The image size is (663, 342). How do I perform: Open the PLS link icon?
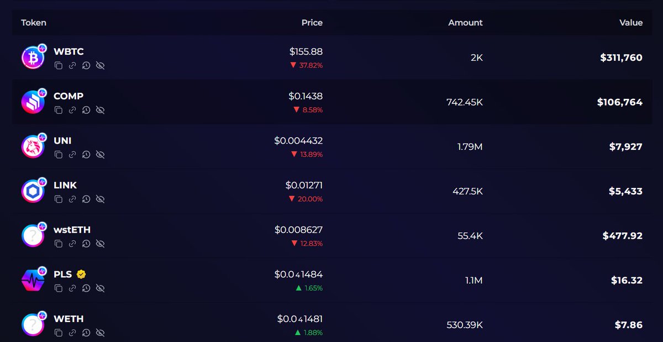(x=72, y=288)
